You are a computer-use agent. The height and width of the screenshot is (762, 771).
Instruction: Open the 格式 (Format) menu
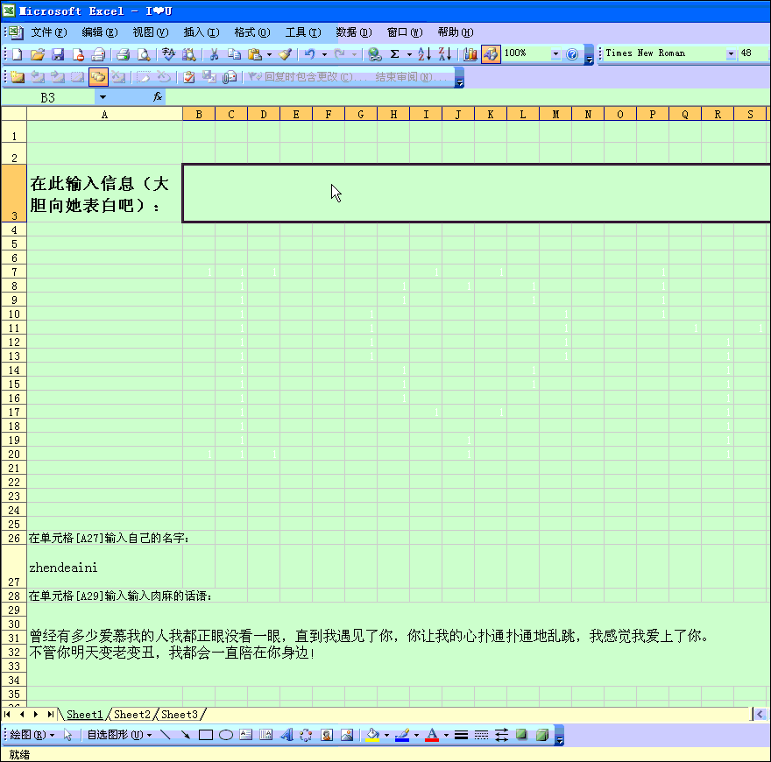pyautogui.click(x=251, y=32)
